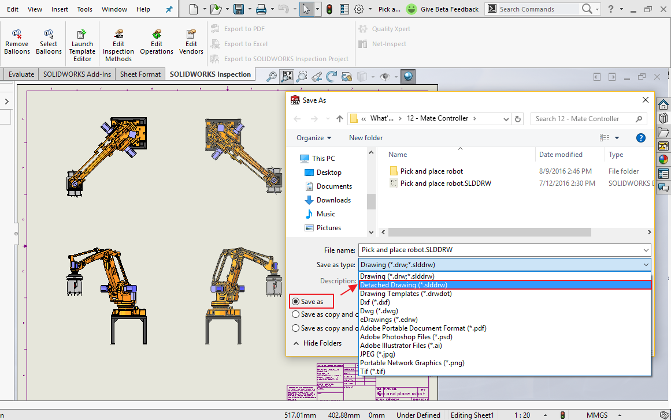The height and width of the screenshot is (420, 671).
Task: Click the Select cursor tool
Action: coord(306,9)
